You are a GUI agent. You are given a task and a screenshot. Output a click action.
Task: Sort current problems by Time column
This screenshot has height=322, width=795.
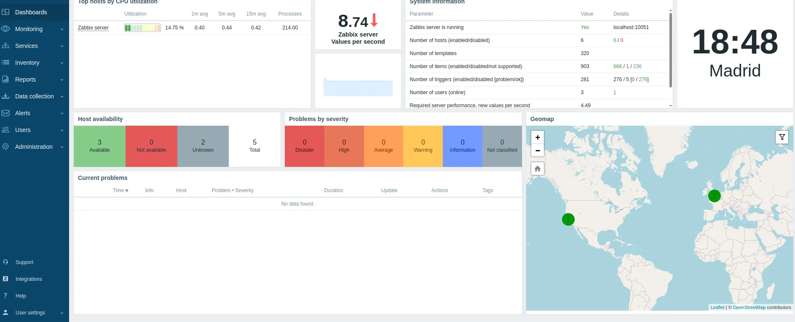point(120,190)
